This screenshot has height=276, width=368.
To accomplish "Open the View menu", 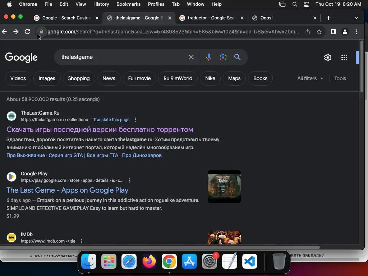I will [81, 4].
